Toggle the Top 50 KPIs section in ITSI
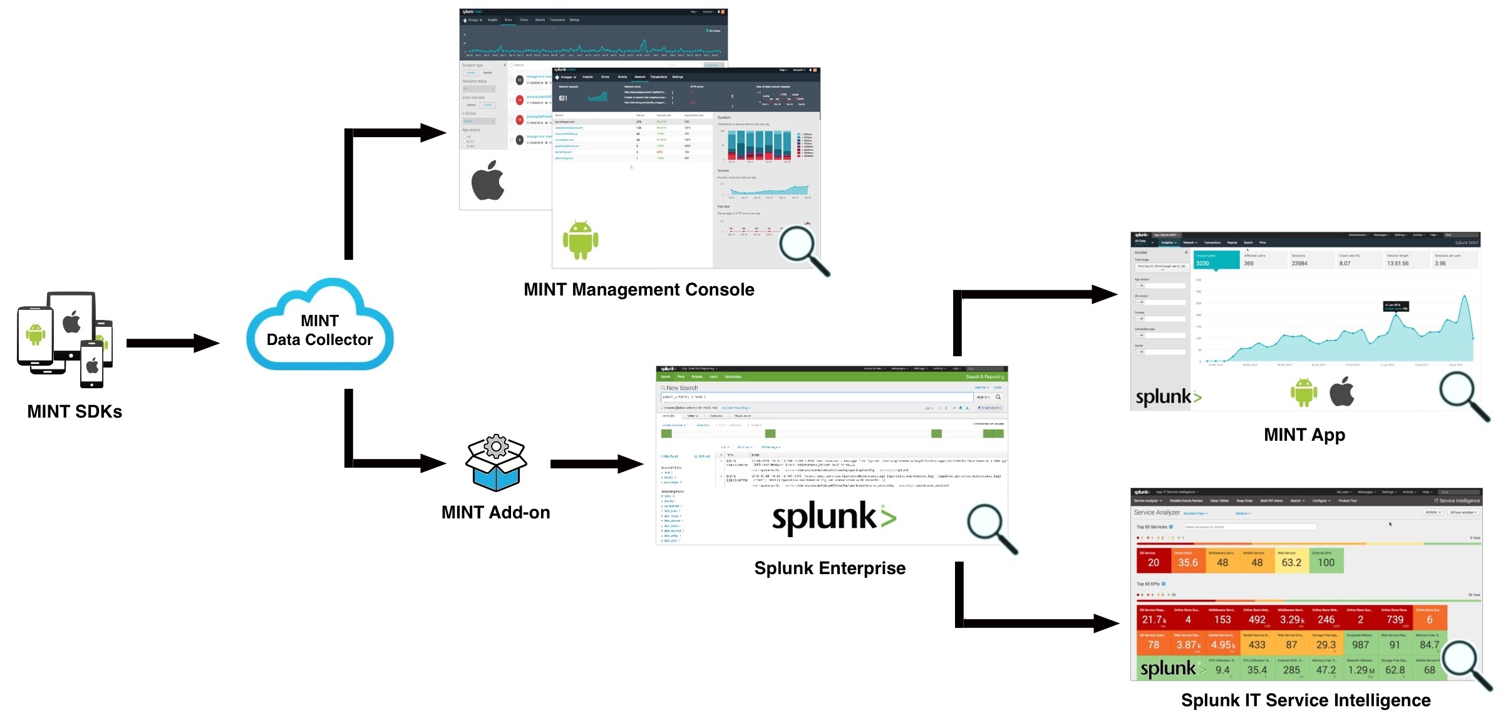Image resolution: width=1503 pixels, height=715 pixels. pyautogui.click(x=1165, y=585)
